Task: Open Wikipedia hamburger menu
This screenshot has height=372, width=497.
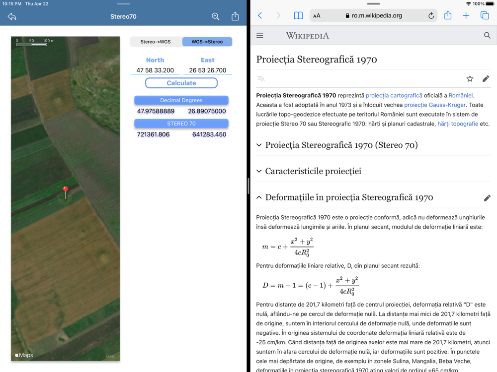Action: [x=259, y=35]
